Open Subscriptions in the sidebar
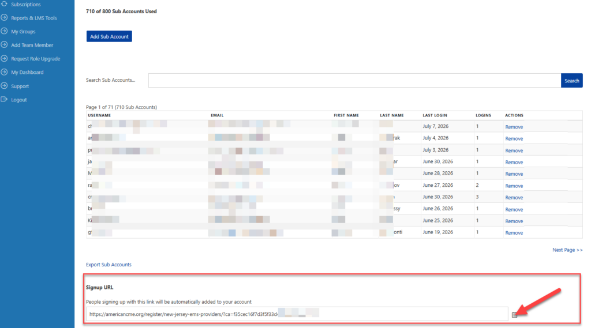The width and height of the screenshot is (591, 328). [25, 5]
